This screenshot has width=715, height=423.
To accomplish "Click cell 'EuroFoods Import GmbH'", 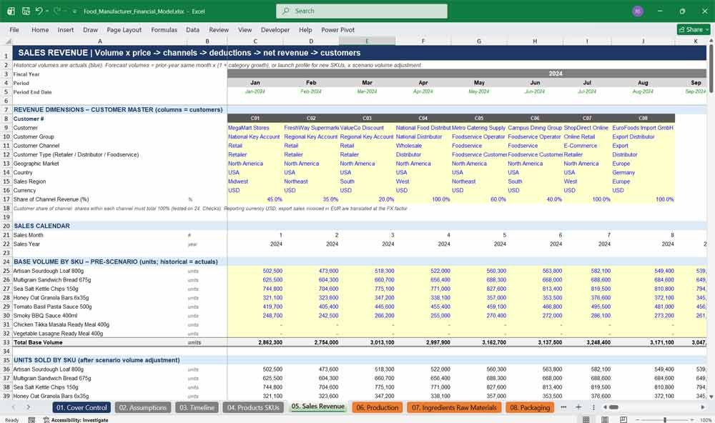I will point(643,128).
